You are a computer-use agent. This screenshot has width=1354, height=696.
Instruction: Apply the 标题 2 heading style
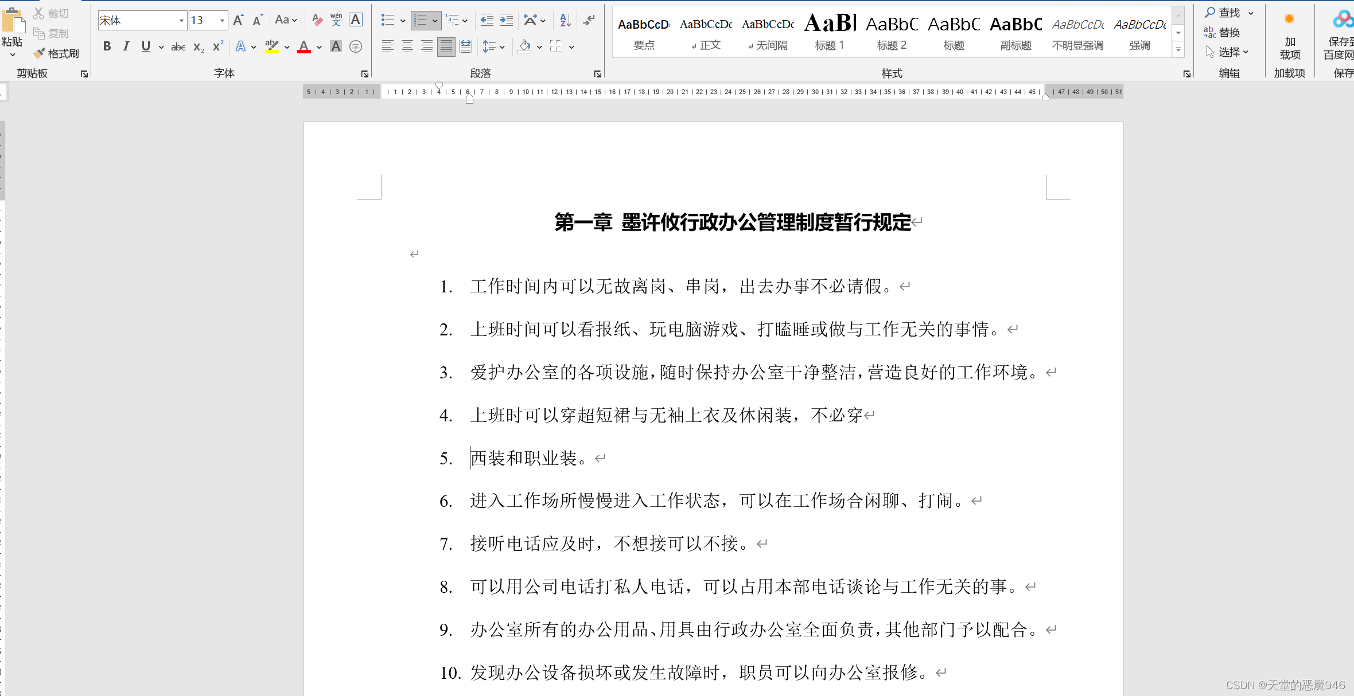click(892, 33)
